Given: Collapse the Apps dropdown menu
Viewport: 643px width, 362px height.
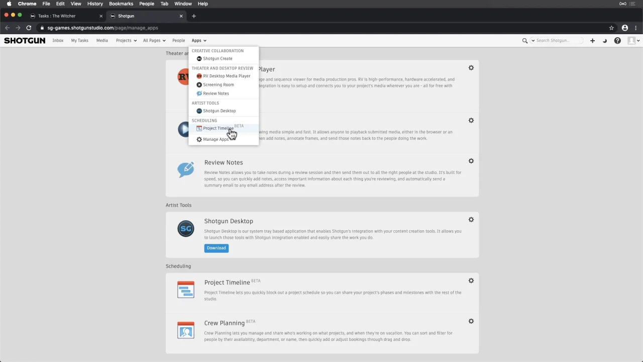Looking at the screenshot, I should (x=199, y=41).
